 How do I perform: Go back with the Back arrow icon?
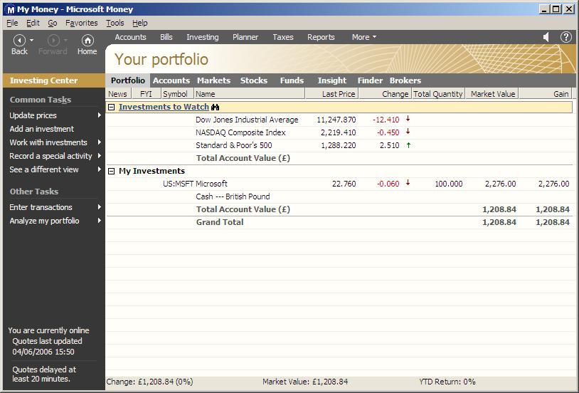coord(19,40)
